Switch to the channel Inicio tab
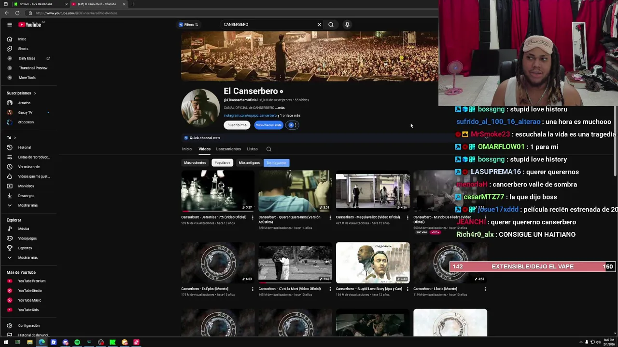The image size is (618, 347). coord(187,149)
